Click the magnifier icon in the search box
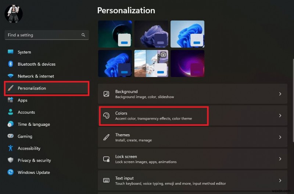Image resolution: width=294 pixels, height=194 pixels. pos(83,35)
